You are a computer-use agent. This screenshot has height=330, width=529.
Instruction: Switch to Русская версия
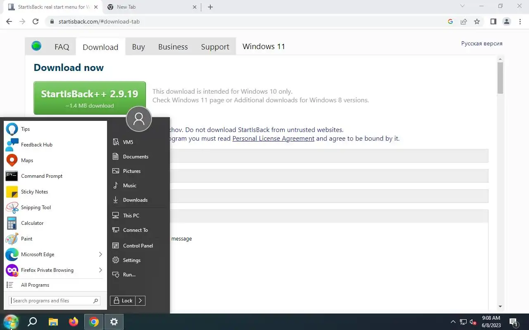(482, 43)
